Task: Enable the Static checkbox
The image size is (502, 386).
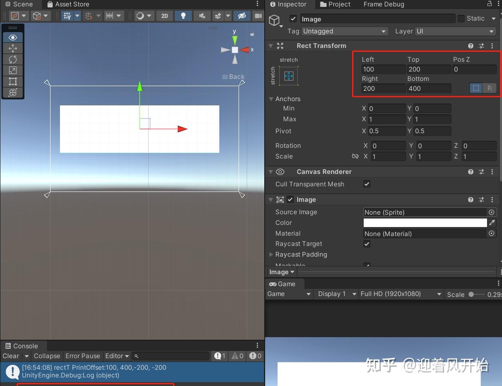Action: click(x=461, y=18)
